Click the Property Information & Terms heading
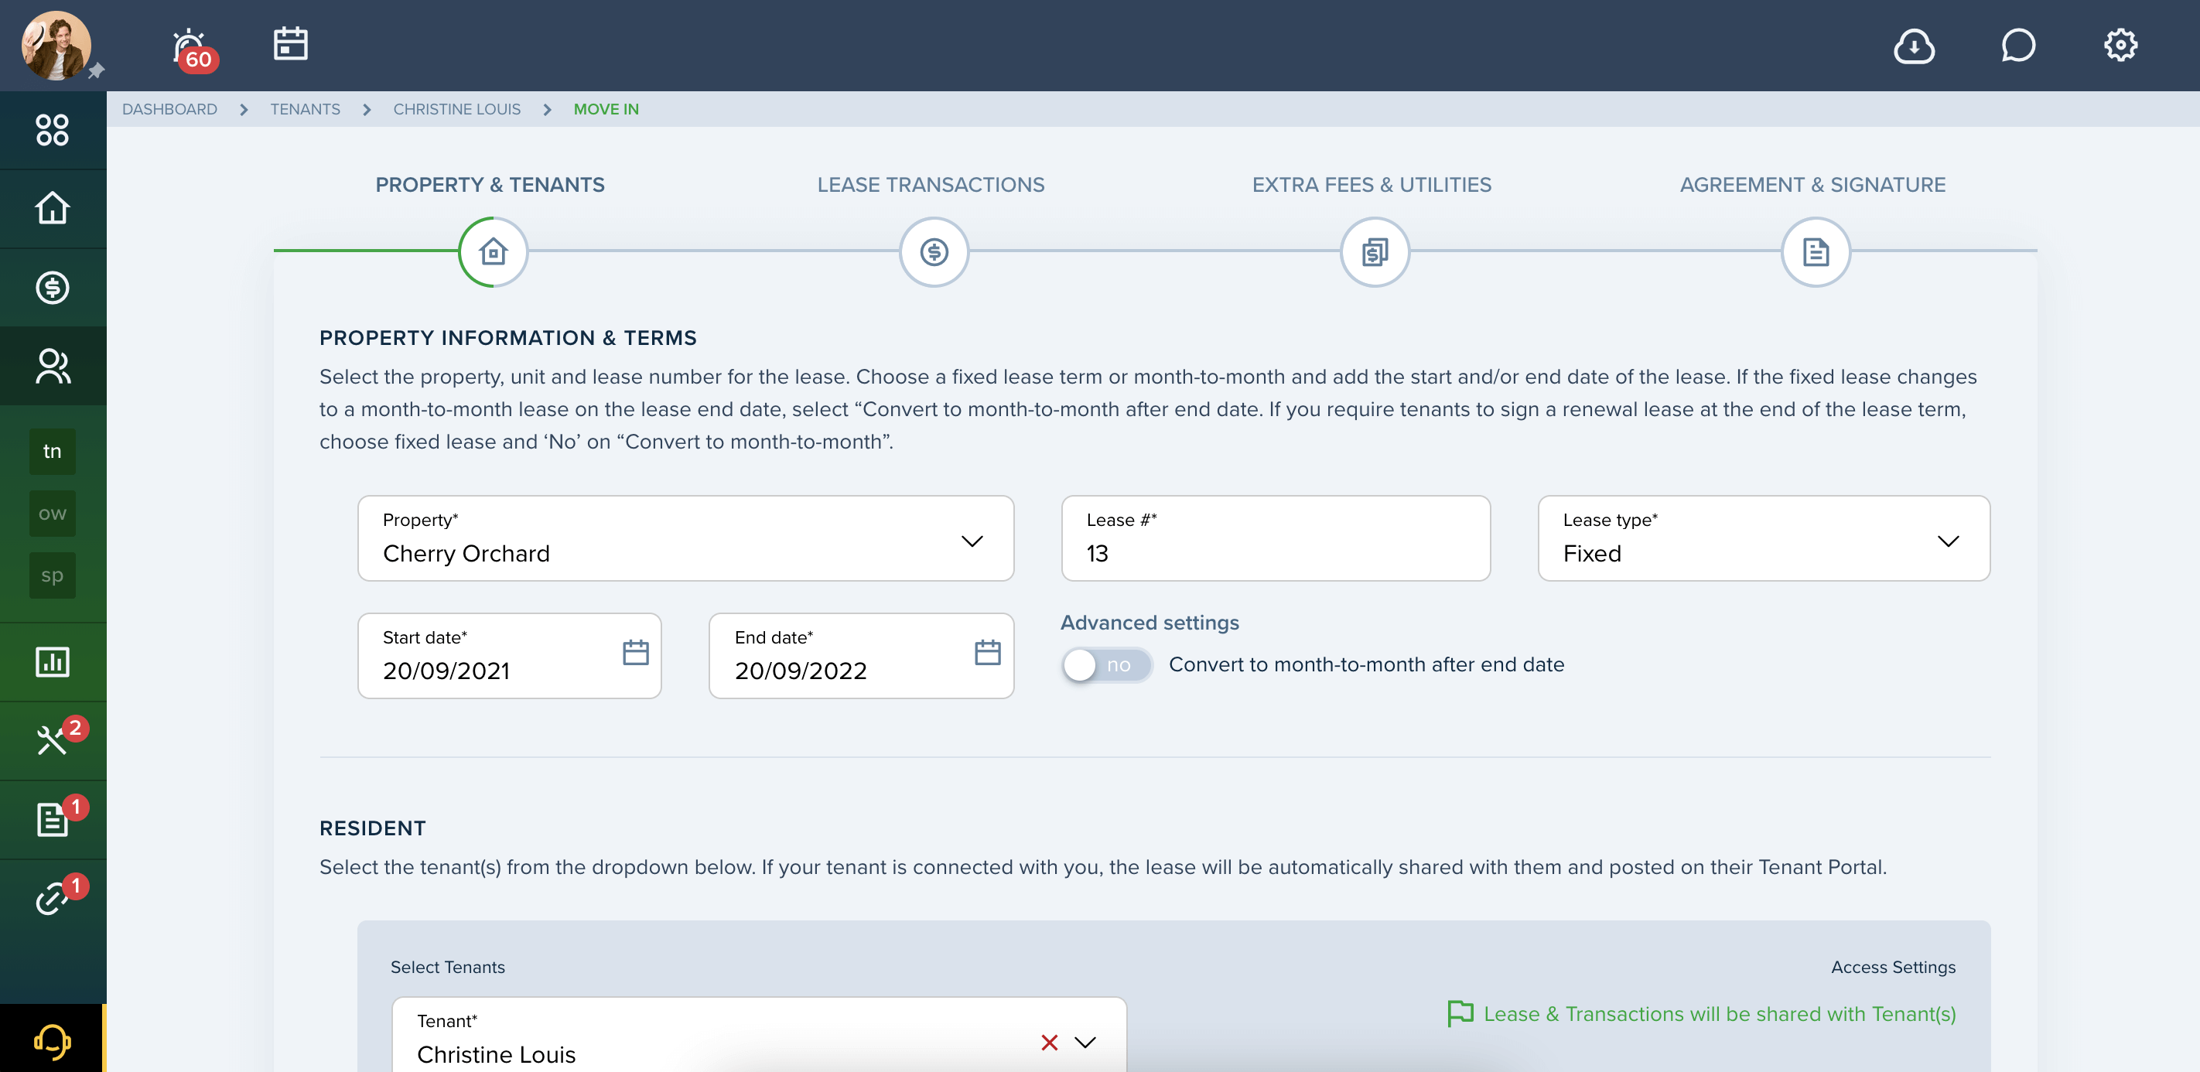 [x=508, y=337]
